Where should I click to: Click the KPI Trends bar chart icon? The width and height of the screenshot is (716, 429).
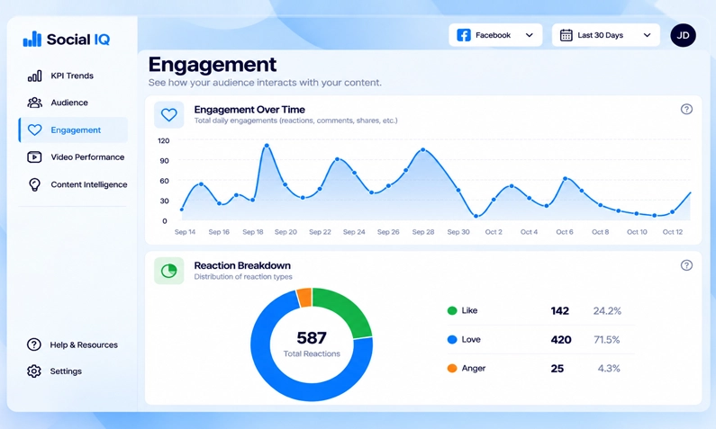(x=35, y=76)
